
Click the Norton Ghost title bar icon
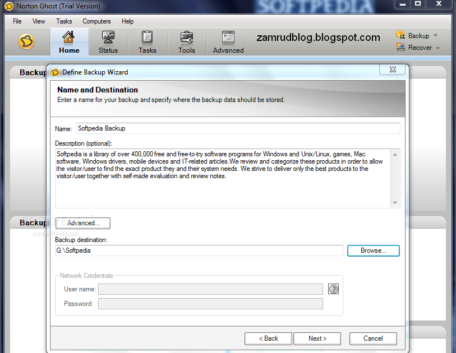(9, 6)
